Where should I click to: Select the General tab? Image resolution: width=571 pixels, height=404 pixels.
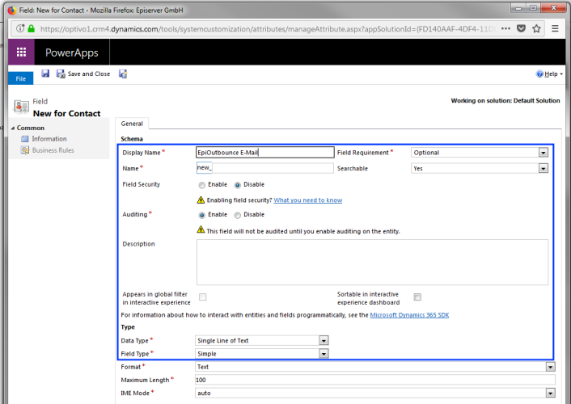131,124
